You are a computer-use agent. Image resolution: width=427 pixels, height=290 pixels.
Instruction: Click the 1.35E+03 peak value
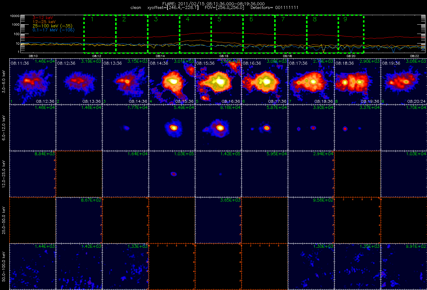pyautogui.click(x=370, y=246)
